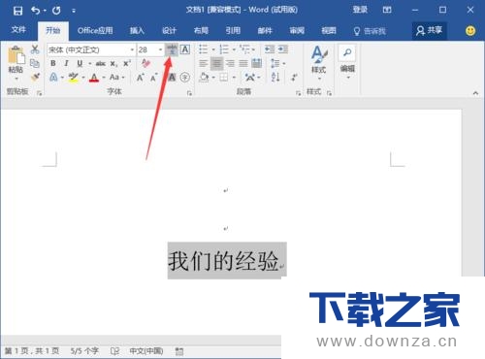
Task: Click the phonetic guide (拼音) button
Action: 172,49
